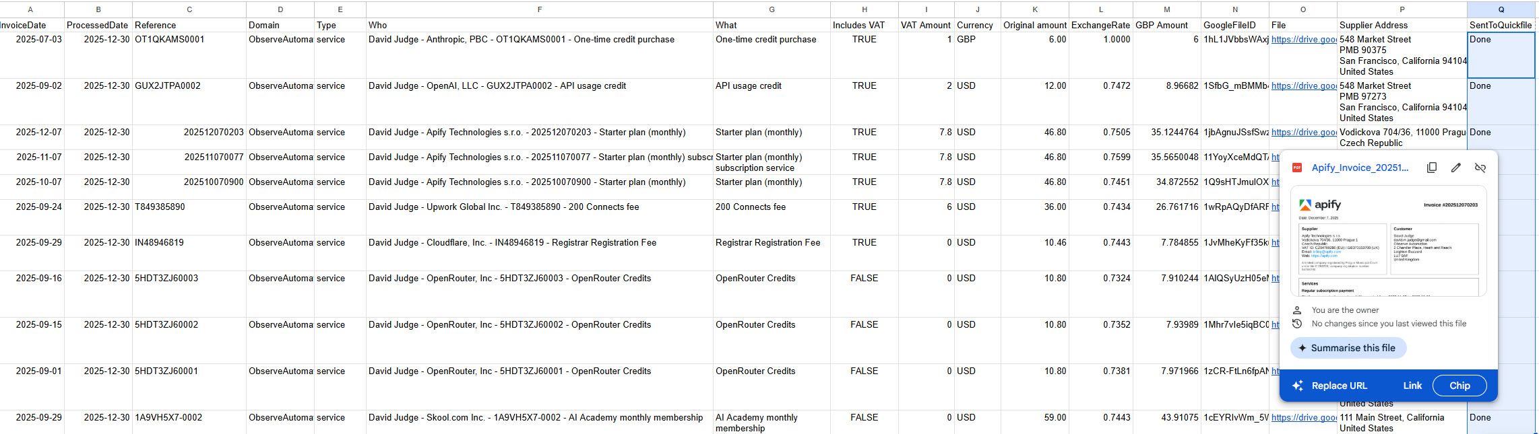Select the Who cell for Cloudflare, Inc.
The height and width of the screenshot is (434, 1539).
[x=540, y=253]
